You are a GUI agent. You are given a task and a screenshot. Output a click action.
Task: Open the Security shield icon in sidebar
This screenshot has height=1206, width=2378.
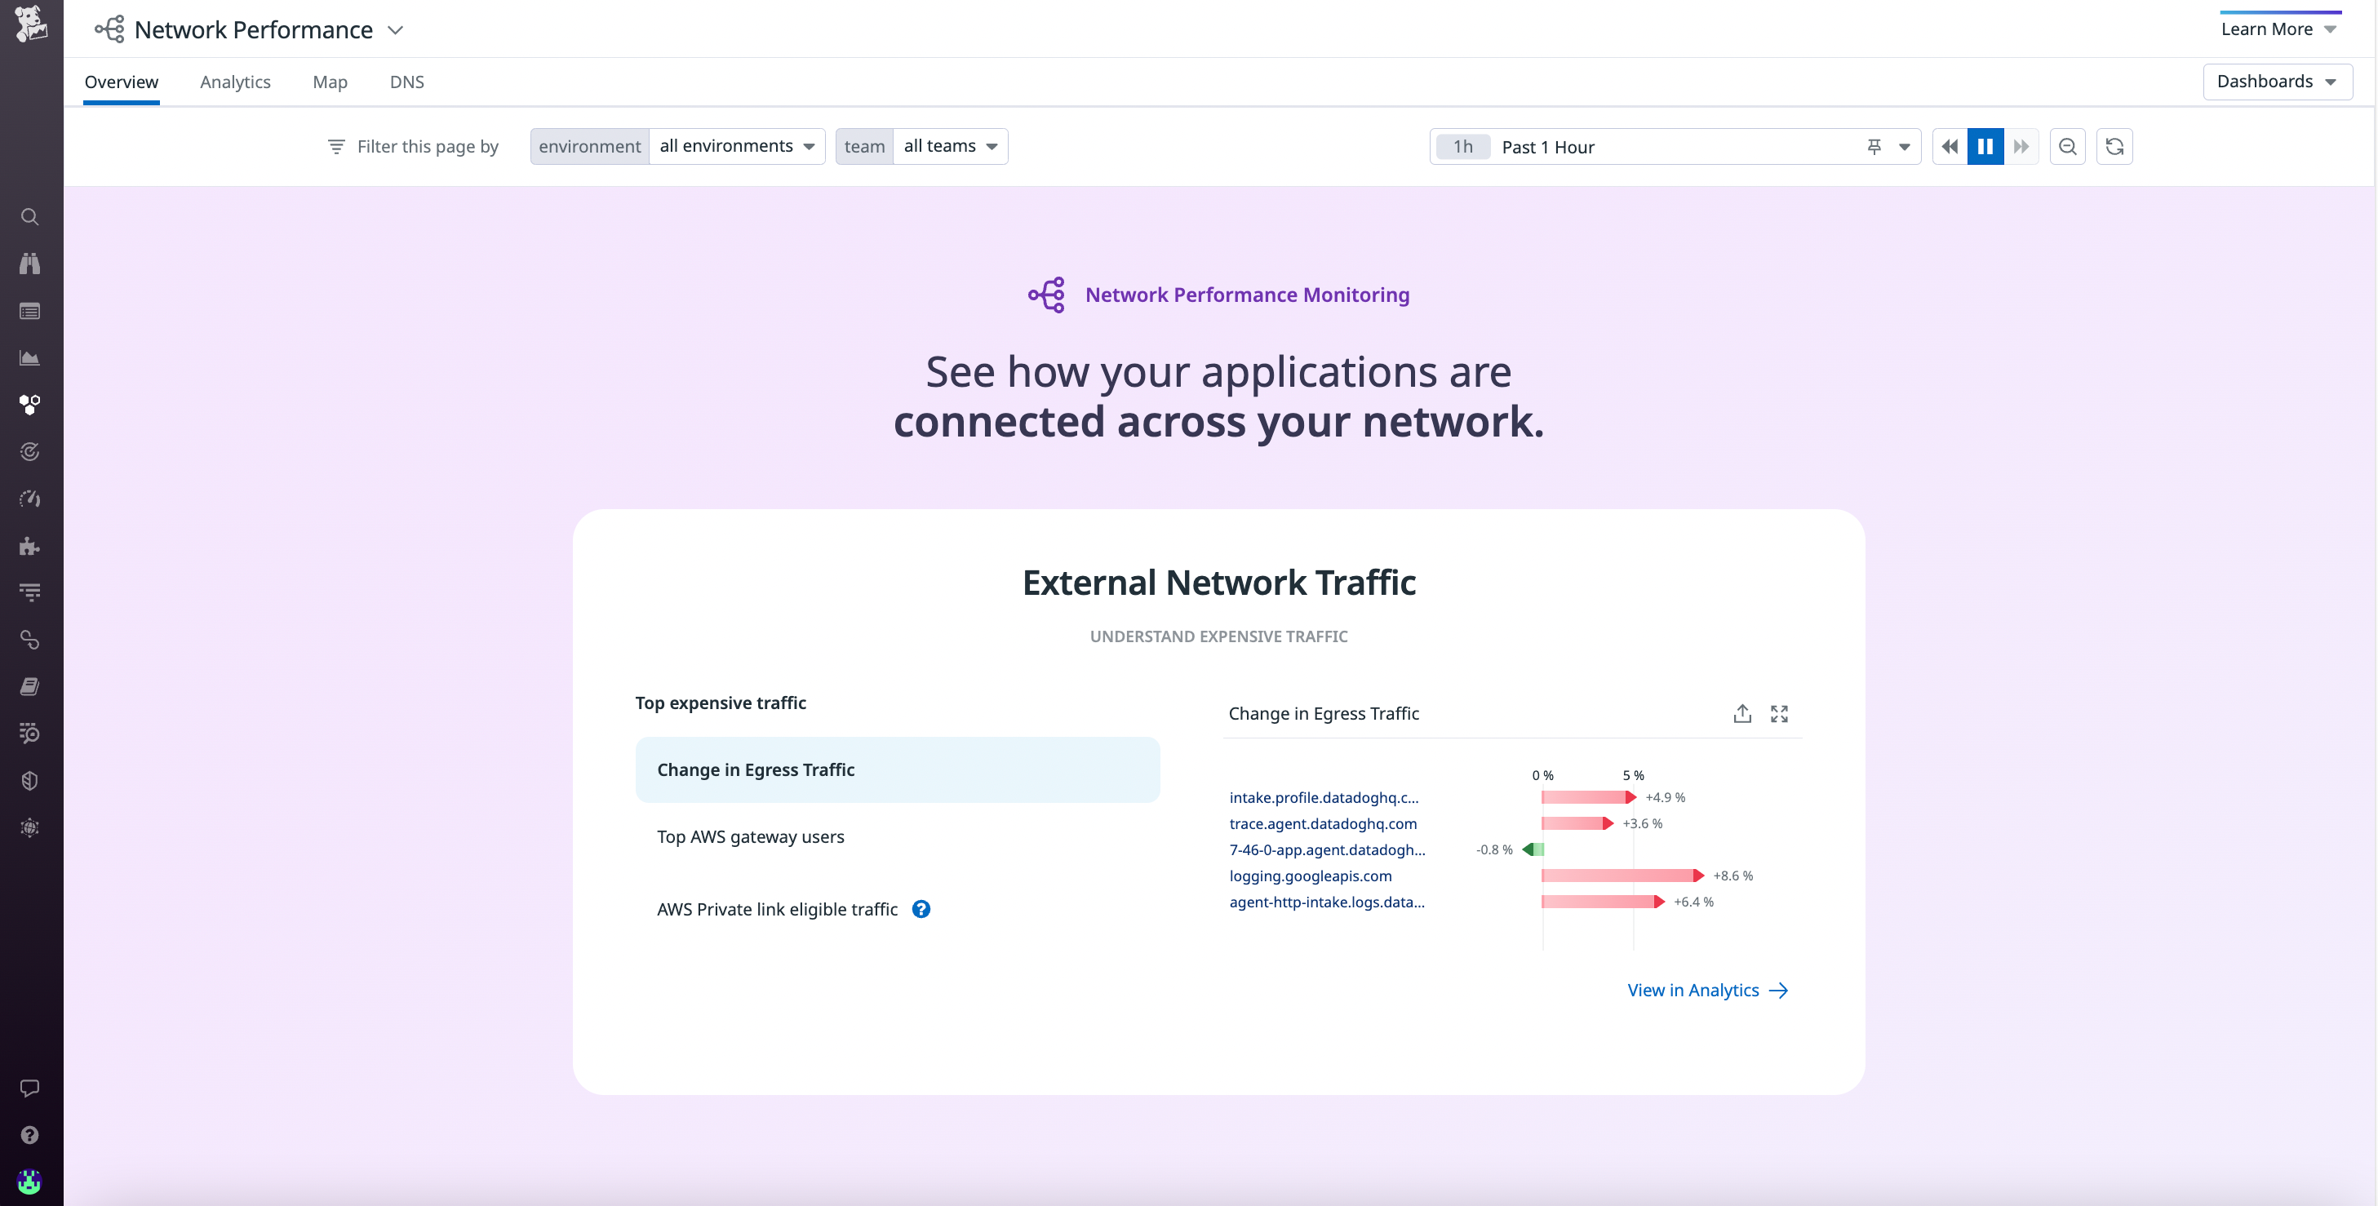click(x=29, y=780)
